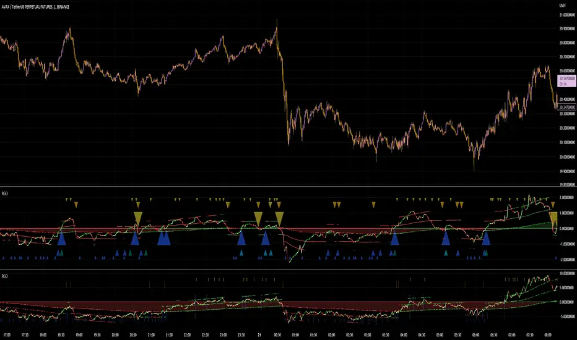Screen dimensions: 577x340
Task: Click the 18:00 time axis label
Action: pos(43,335)
